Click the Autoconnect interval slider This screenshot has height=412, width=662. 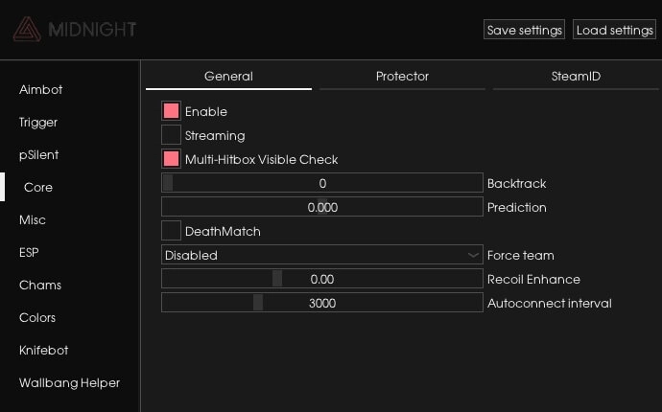(x=321, y=303)
